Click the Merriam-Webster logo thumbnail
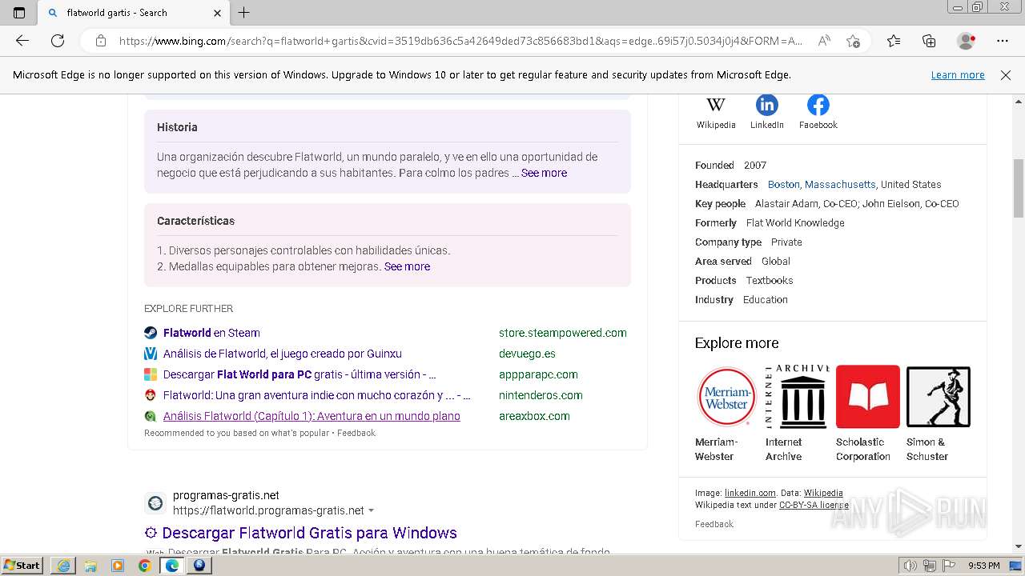Image resolution: width=1025 pixels, height=576 pixels. [x=726, y=396]
